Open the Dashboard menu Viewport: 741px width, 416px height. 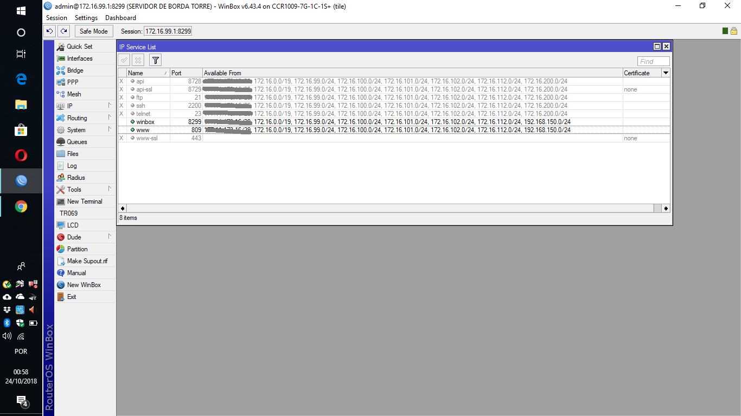[120, 18]
